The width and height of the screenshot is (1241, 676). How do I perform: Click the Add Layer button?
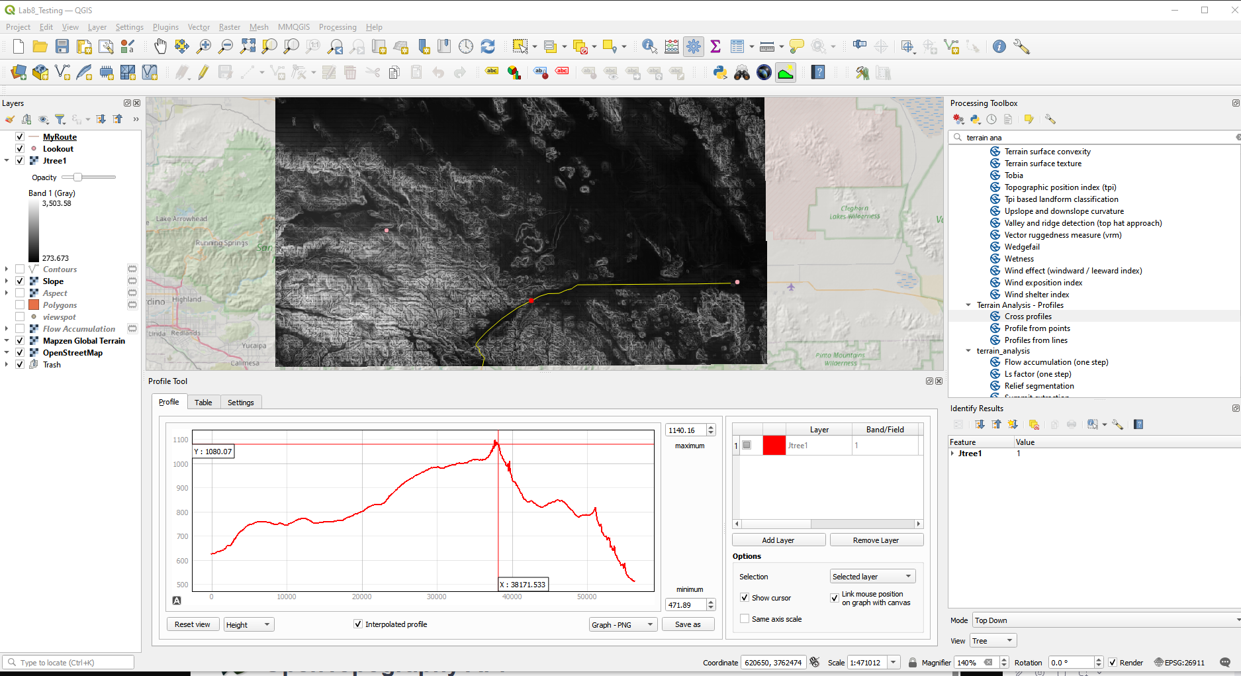pyautogui.click(x=778, y=540)
